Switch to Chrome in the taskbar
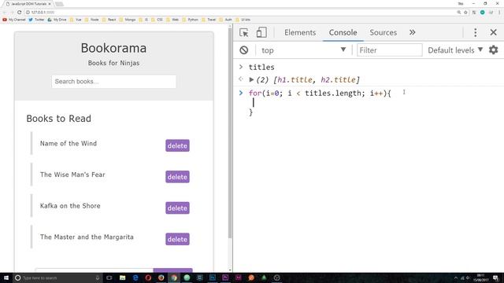This screenshot has width=504, height=283. coord(174,277)
